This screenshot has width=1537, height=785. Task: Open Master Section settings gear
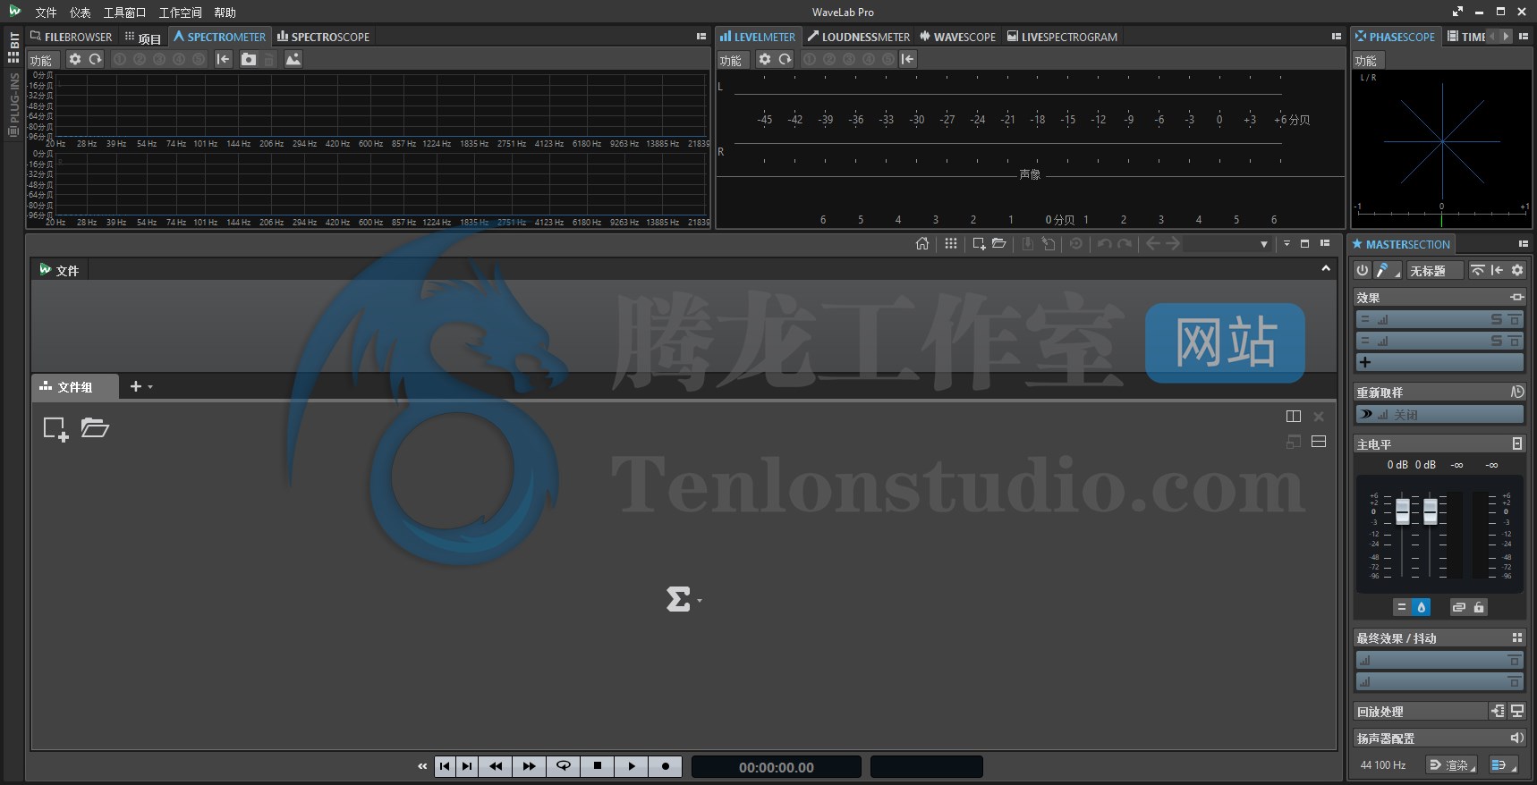(x=1517, y=270)
